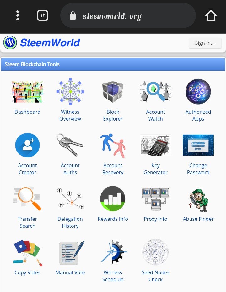Follow the Account Auths text link
This screenshot has height=292, width=226.
[70, 169]
